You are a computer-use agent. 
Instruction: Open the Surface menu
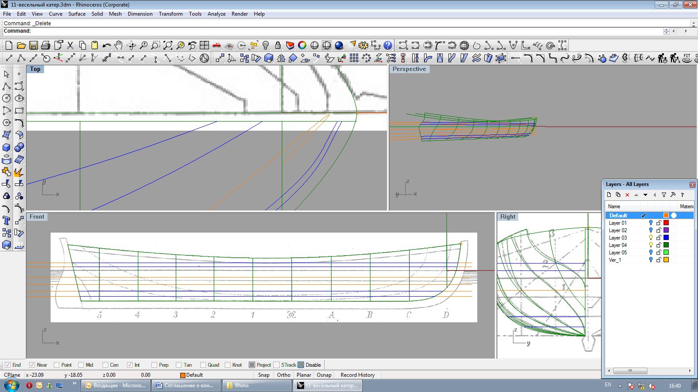coord(77,14)
